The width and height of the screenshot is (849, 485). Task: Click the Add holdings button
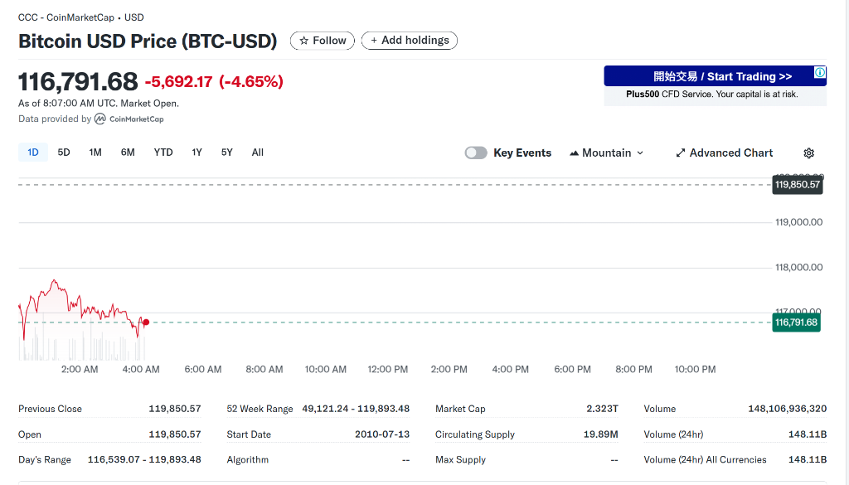(410, 41)
